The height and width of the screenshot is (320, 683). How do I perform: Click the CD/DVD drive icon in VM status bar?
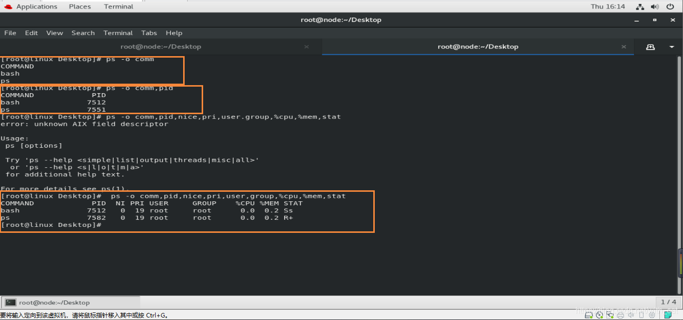(600, 315)
